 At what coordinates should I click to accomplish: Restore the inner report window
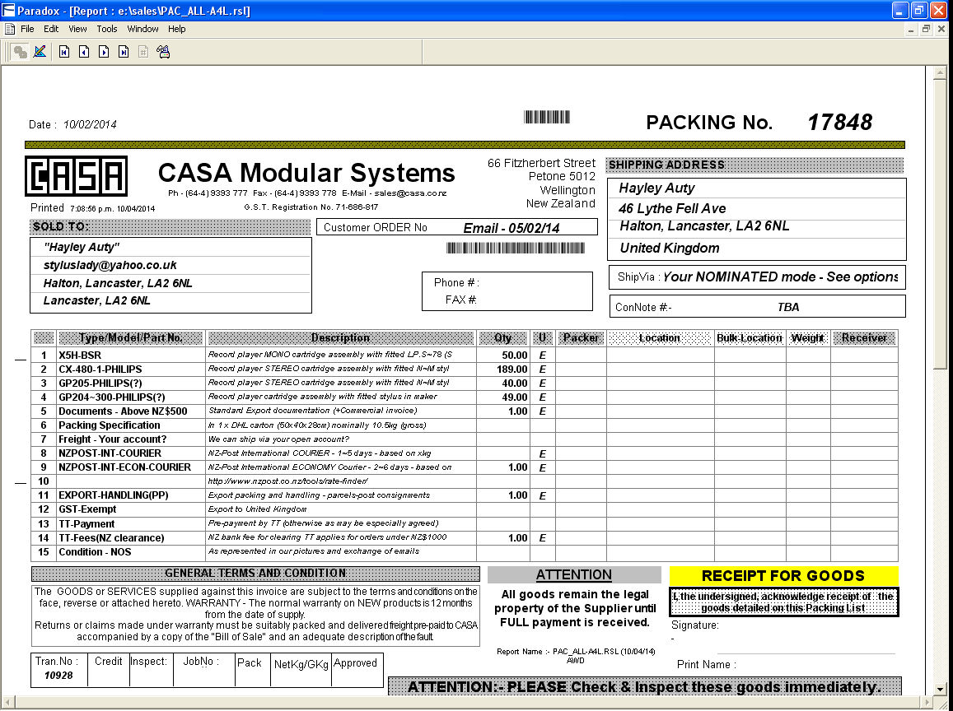coord(926,29)
